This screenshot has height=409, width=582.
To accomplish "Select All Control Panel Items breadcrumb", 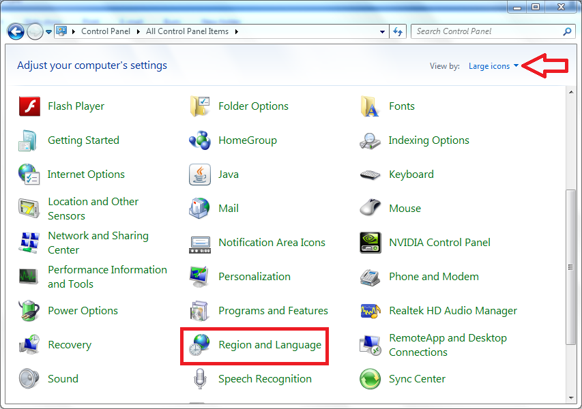I will (x=188, y=31).
